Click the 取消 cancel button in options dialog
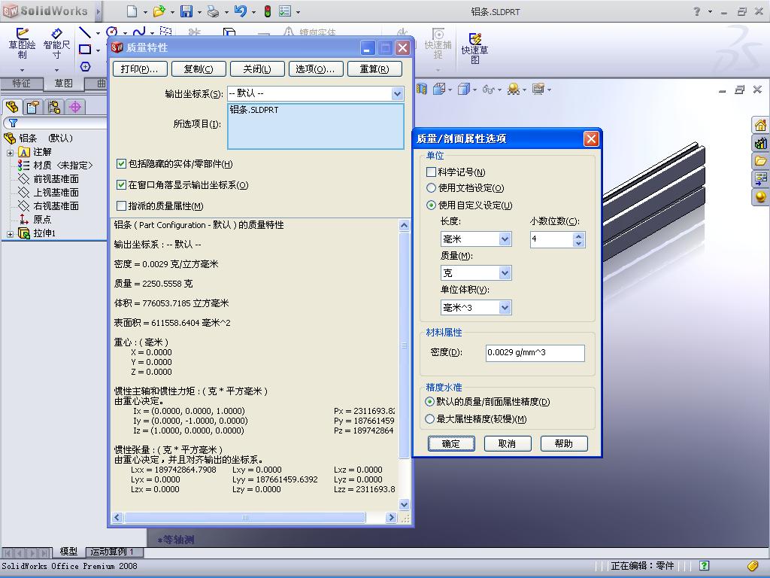 coord(508,443)
